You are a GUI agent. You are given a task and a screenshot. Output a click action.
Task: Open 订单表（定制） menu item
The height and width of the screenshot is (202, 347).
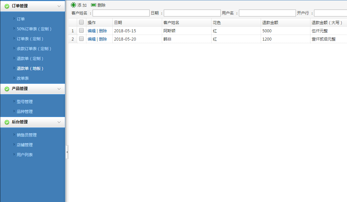30,39
